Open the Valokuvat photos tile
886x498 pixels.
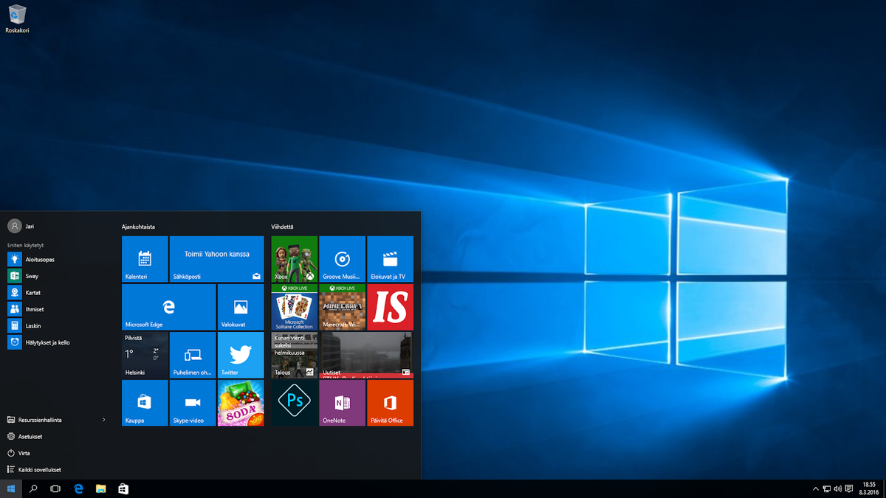(241, 307)
